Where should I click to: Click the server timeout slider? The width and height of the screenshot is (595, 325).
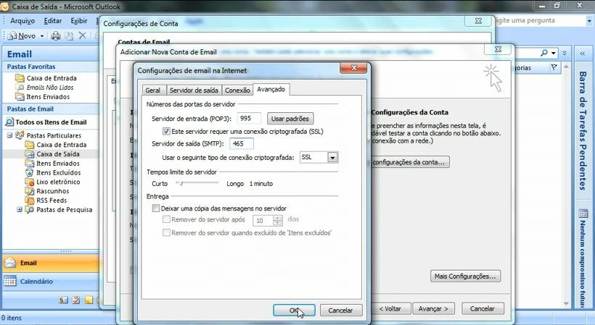tap(197, 184)
